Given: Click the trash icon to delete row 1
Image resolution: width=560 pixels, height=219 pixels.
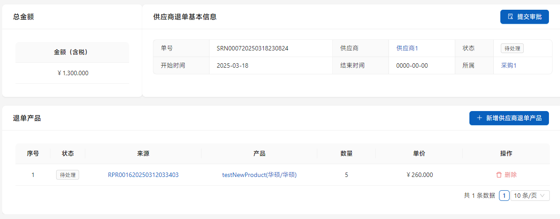Looking at the screenshot, I should [x=499, y=175].
